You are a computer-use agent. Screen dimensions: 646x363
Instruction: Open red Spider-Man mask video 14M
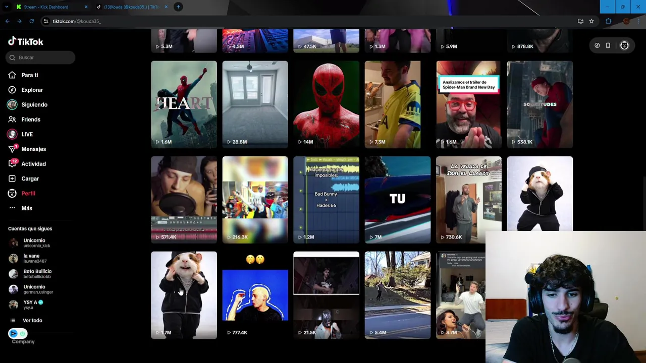326,104
